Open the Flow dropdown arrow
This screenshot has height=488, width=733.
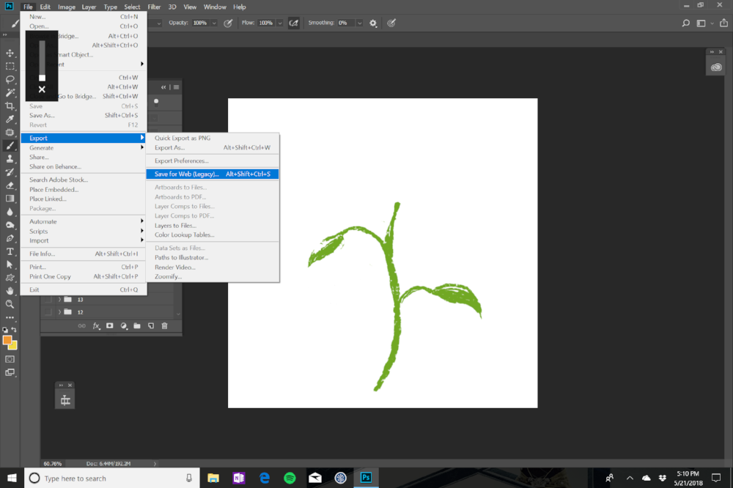coord(280,23)
